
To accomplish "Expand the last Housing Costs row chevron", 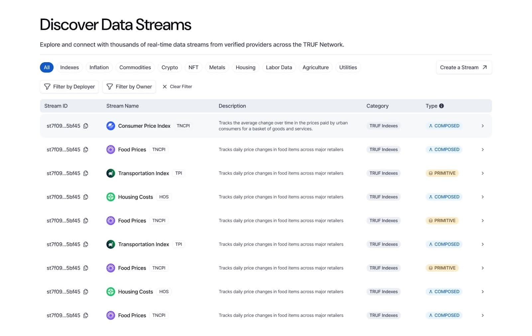I will [x=482, y=292].
